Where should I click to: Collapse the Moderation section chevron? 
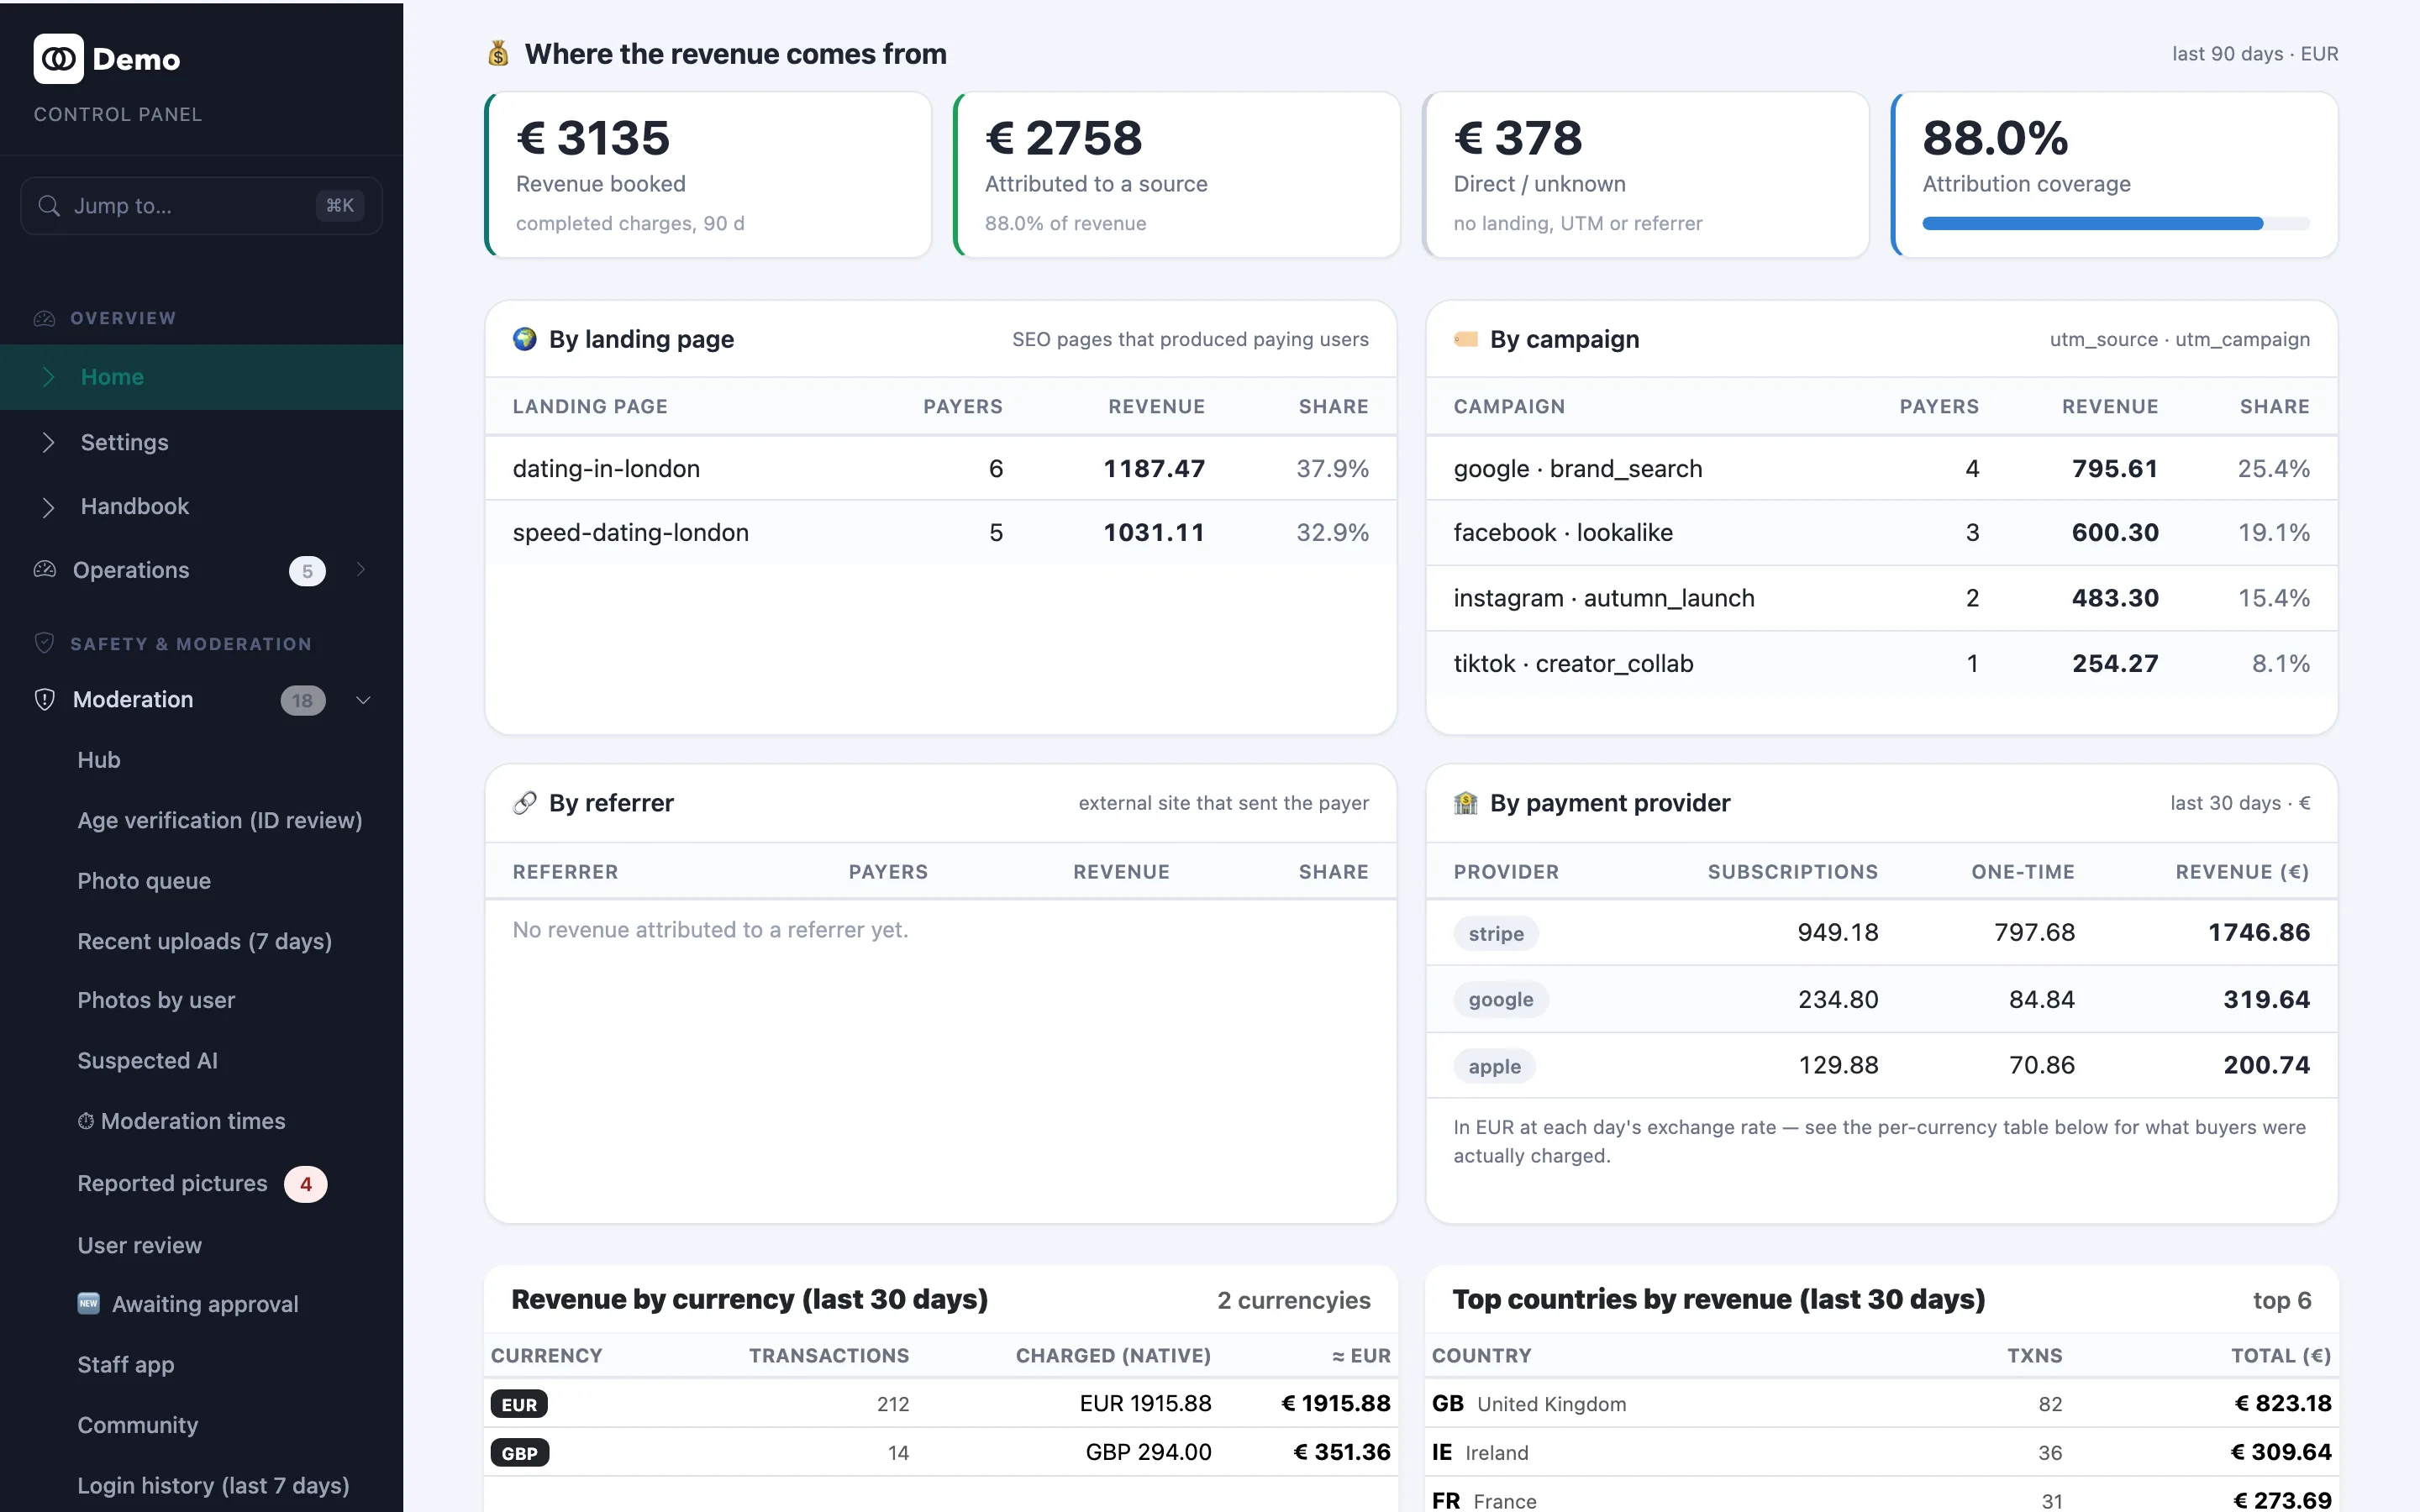point(364,700)
